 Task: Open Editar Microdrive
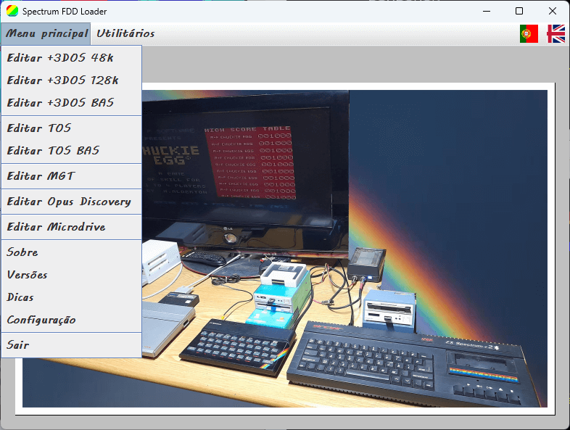(72, 227)
